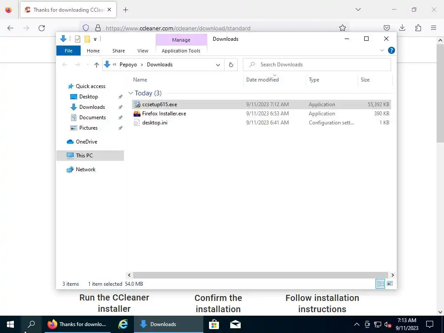Image resolution: width=444 pixels, height=333 pixels.
Task: Open Firefox list all tabs dropdown
Action: [358, 10]
